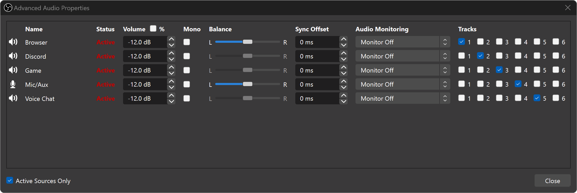Increase Voice Chat volume with up arrow
Screen dimensions: 577x193
[x=171, y=95]
